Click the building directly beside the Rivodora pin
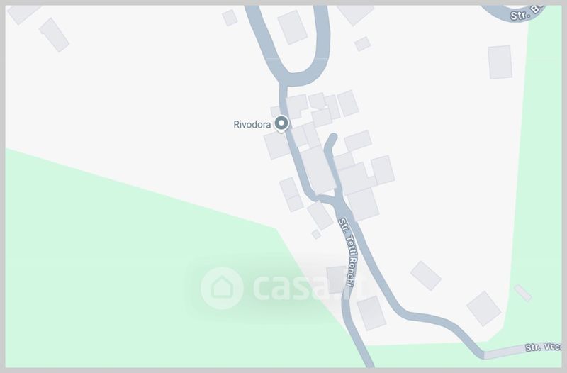This screenshot has height=373, width=567. (x=276, y=145)
